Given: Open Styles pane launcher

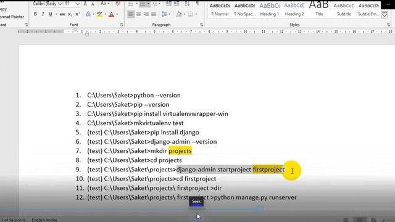Looking at the screenshot, I should 388,25.
